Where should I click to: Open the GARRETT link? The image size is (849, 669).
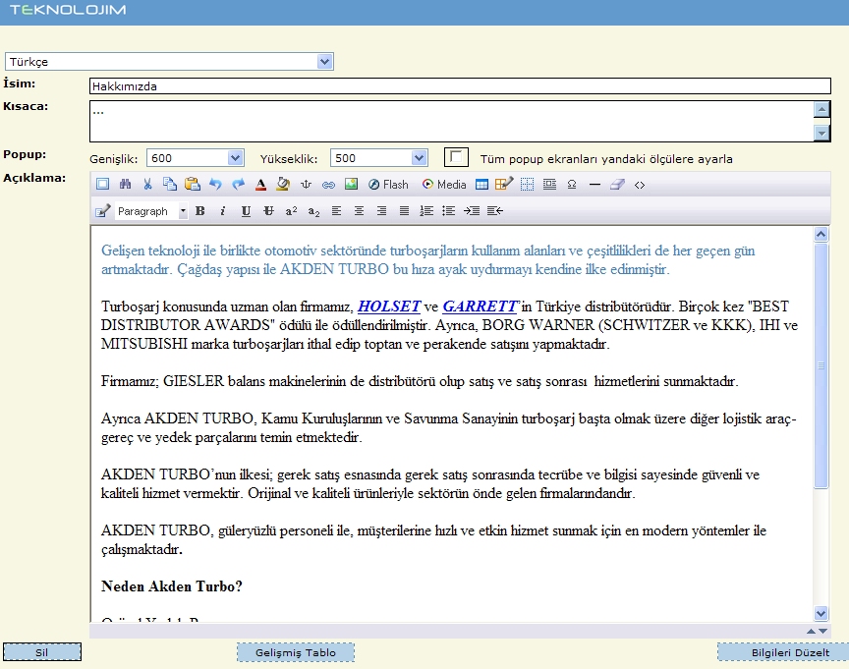click(x=480, y=307)
